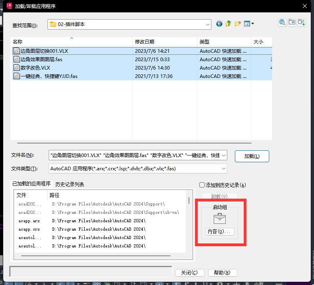Viewport: 314px width, 285px height.
Task: Select the 一键经典，快捷键YJJD.fas file name
Action: coord(49,76)
